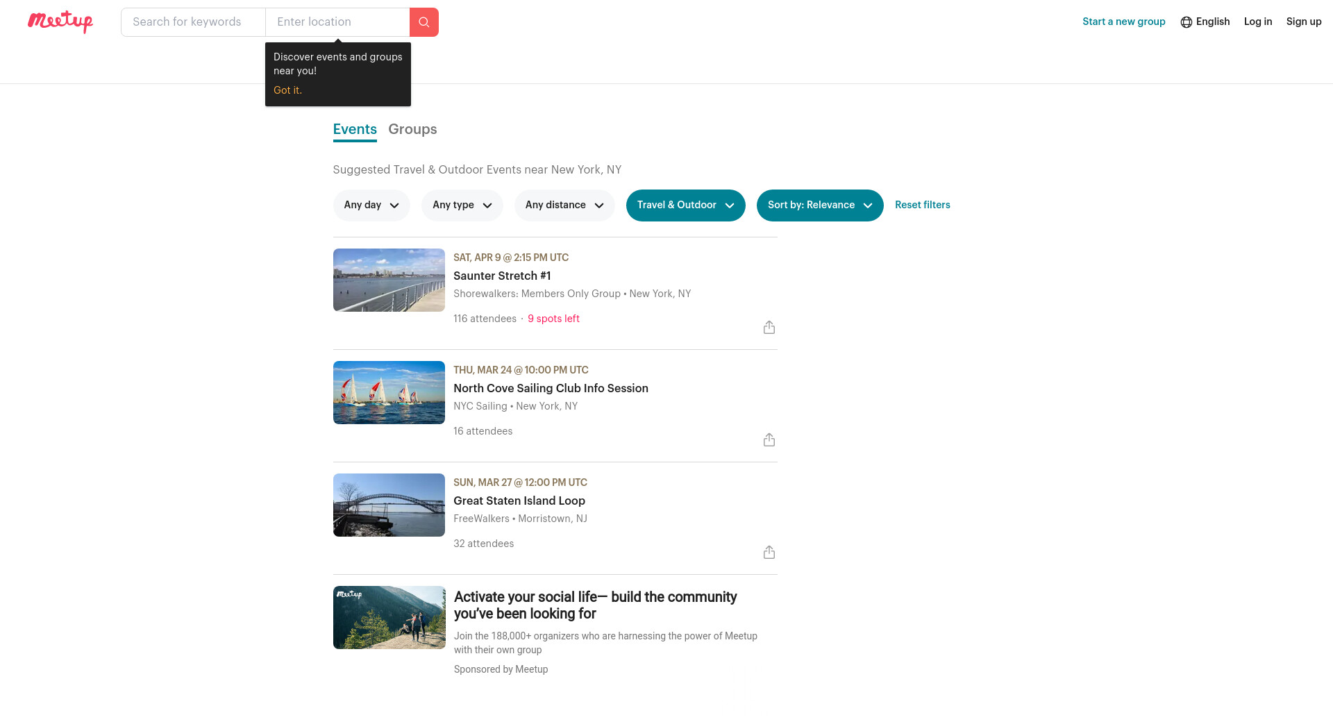1333x722 pixels.
Task: Expand the Any type filter
Action: click(x=462, y=205)
